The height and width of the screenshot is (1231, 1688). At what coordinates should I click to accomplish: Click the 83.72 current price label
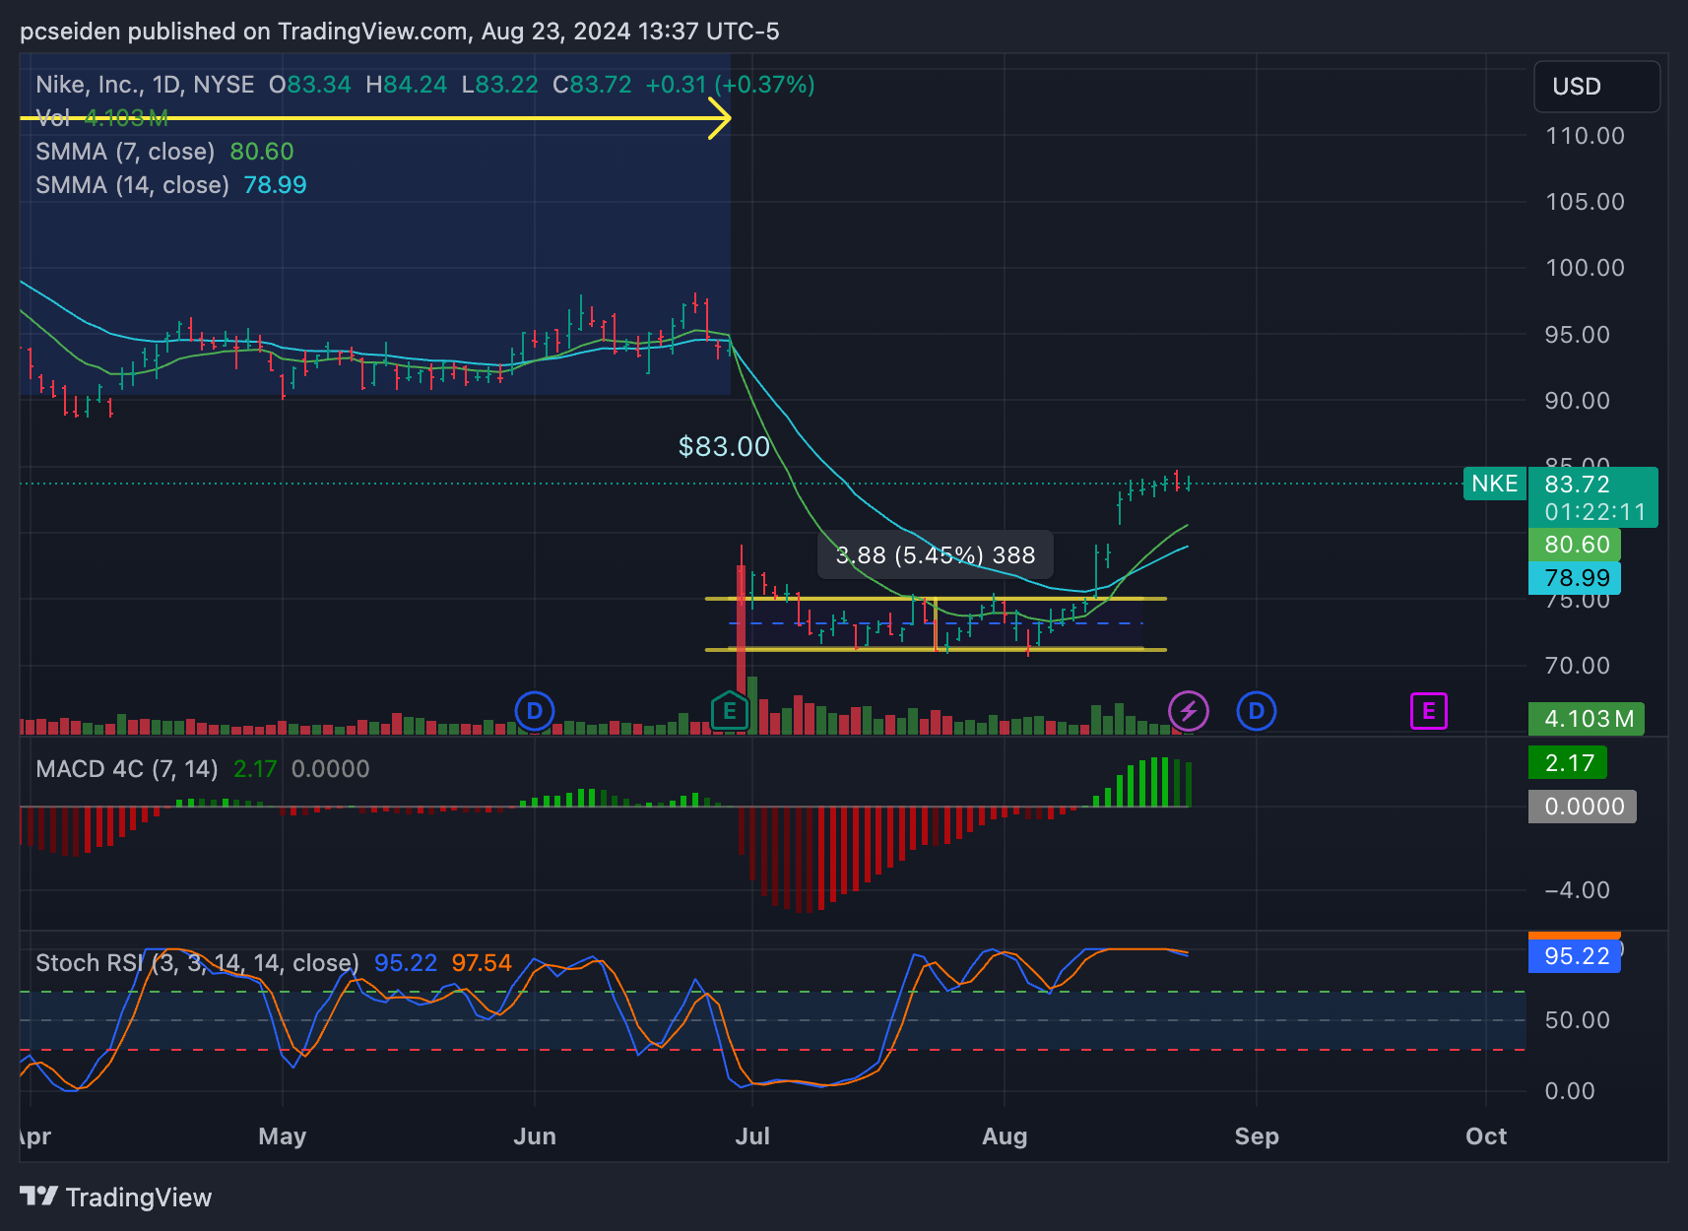tap(1578, 485)
